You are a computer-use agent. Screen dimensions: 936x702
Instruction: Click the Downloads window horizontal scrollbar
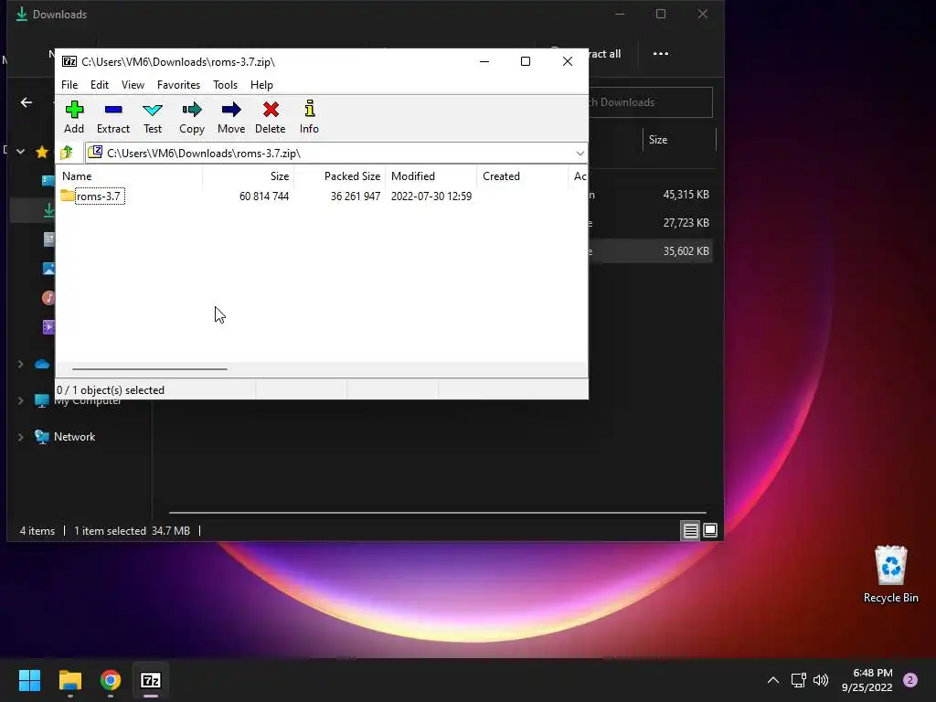click(438, 512)
